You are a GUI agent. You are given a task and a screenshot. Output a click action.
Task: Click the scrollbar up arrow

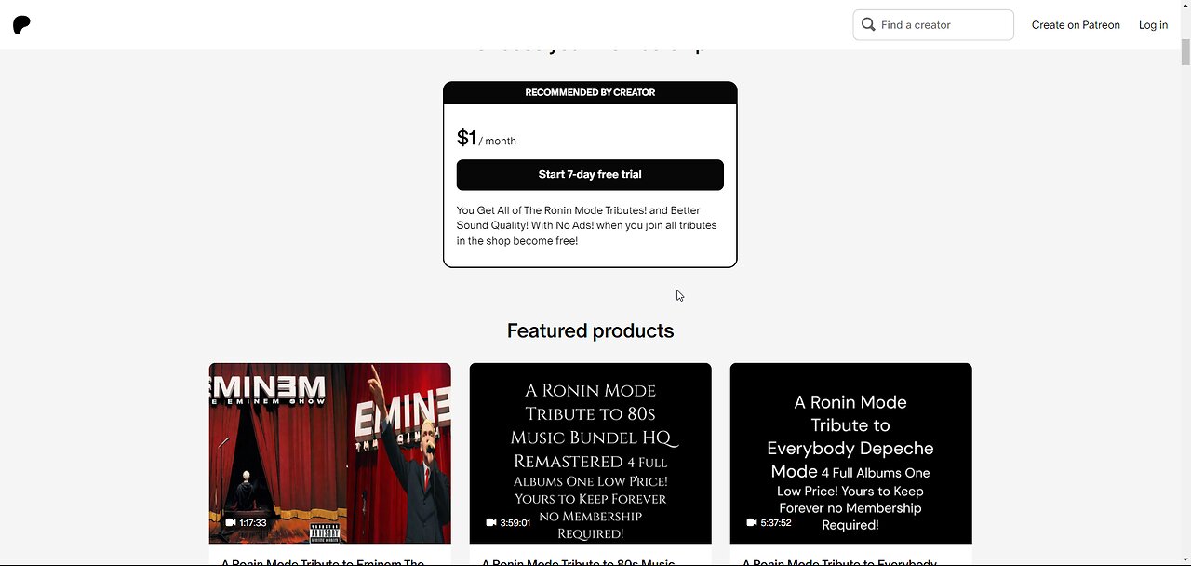coord(1184,7)
